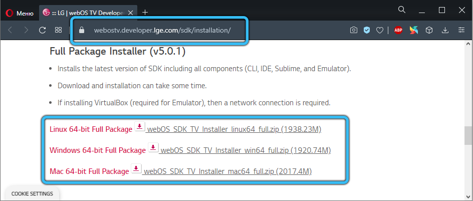Open the Speed Dial start page

58,31
